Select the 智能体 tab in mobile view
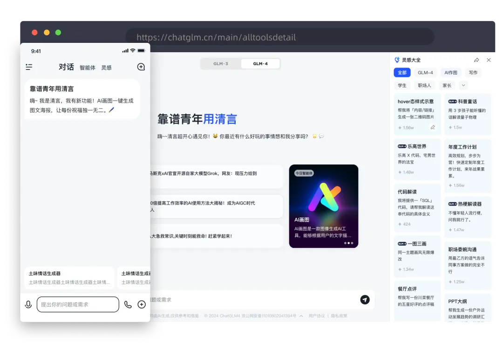Image resolution: width=503 pixels, height=343 pixels. pyautogui.click(x=88, y=68)
